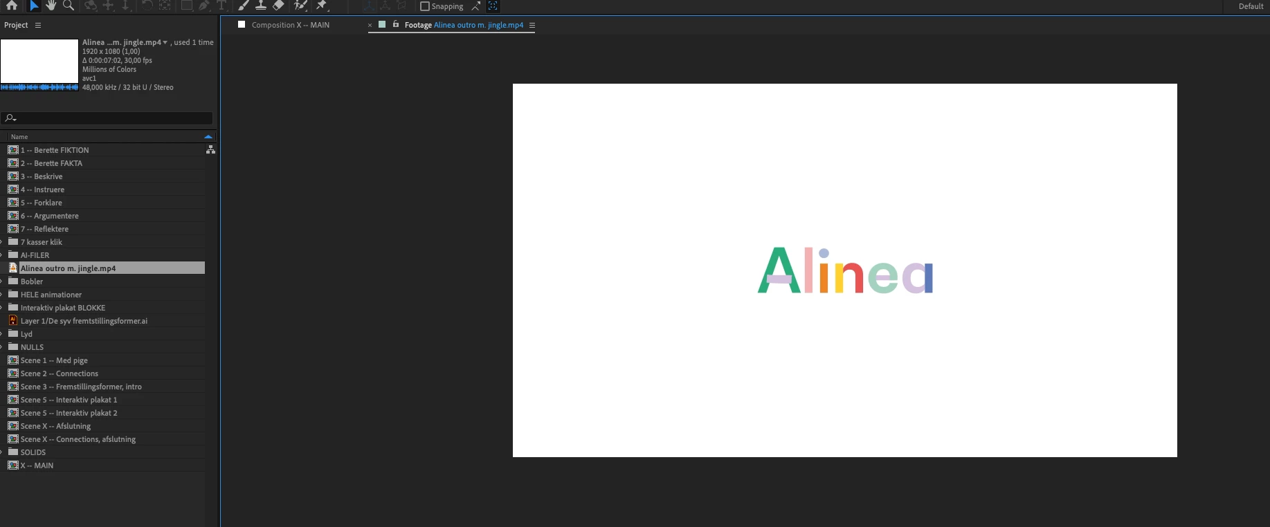Select Scene X -- Afslutning composition

[x=55, y=426]
